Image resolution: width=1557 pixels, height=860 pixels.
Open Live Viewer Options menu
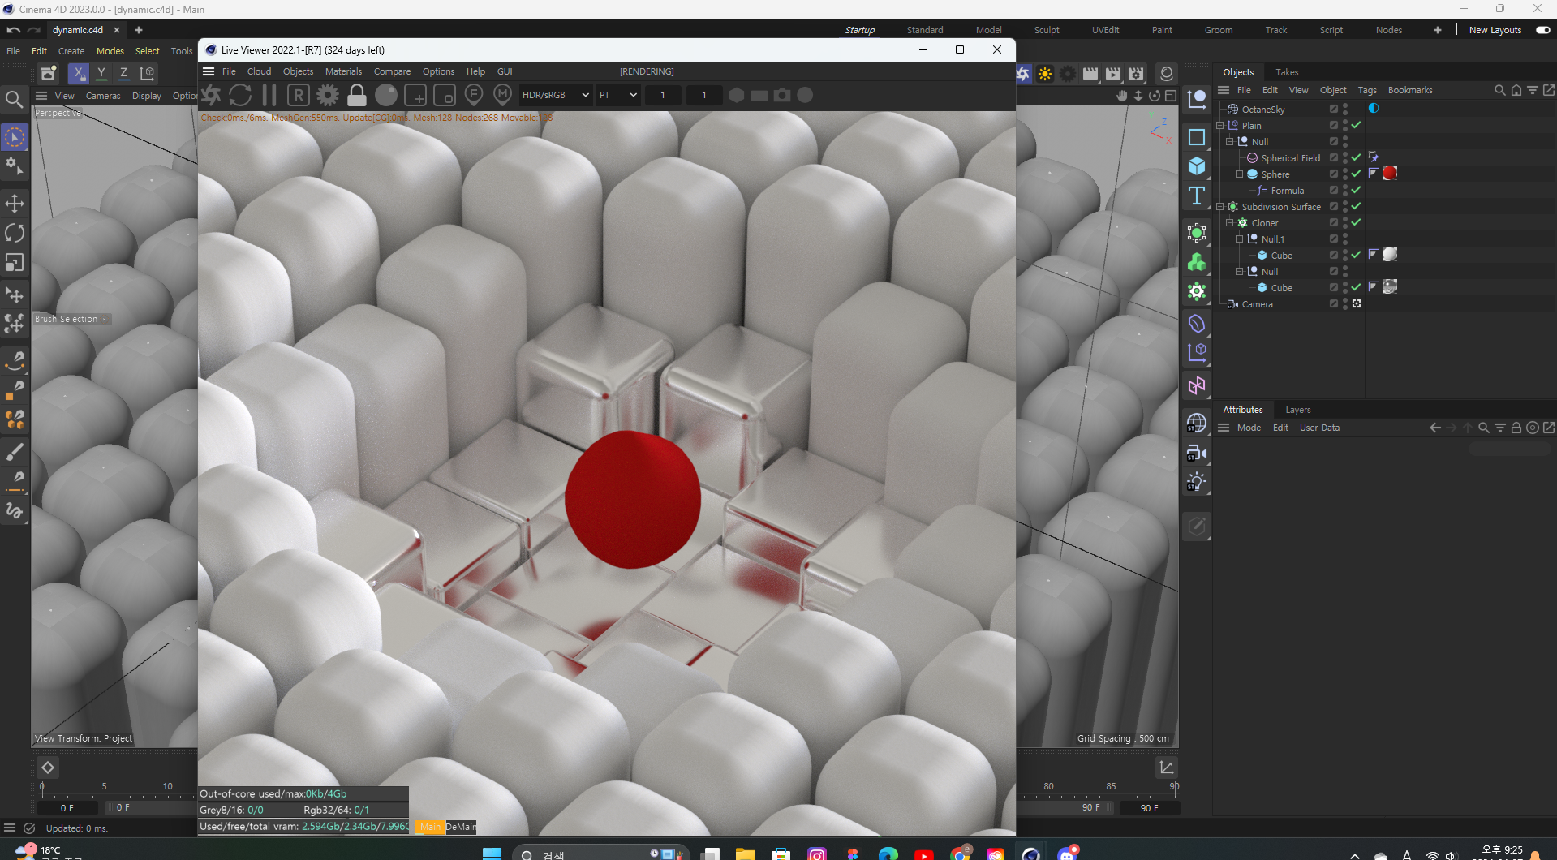[x=438, y=71]
